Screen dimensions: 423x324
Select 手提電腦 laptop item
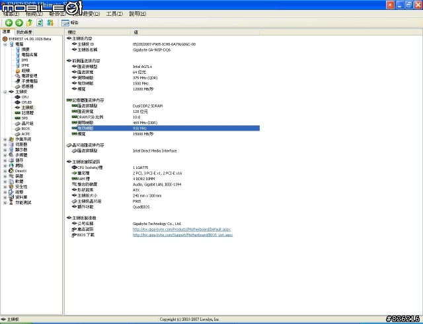(x=29, y=81)
